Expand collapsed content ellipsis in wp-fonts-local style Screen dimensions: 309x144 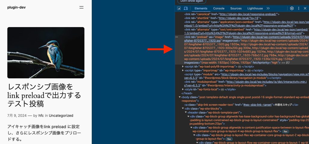[222, 89]
